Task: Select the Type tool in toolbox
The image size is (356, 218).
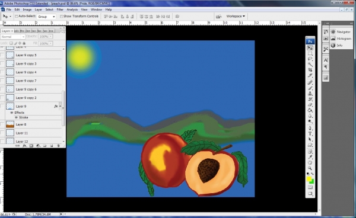Action: pos(310,134)
